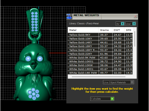Select the Yellow Gold:18KY R... row
149x111 pixels.
tap(100, 50)
